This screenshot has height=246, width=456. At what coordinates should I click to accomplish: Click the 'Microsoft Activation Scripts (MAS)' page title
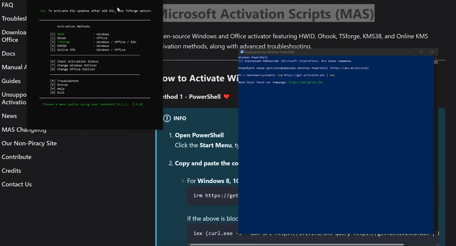269,13
